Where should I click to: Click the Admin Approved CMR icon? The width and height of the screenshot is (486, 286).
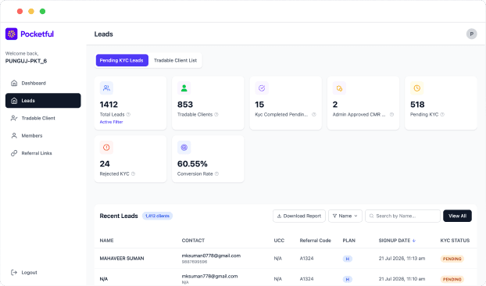[339, 88]
